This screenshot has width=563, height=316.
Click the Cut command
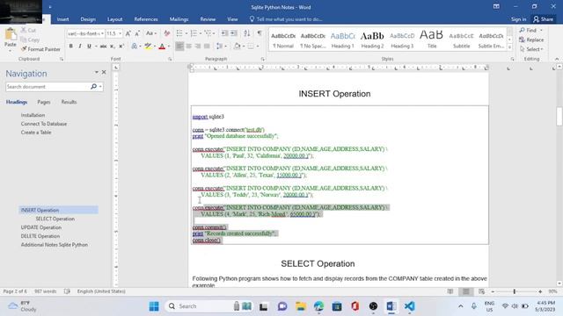click(28, 31)
